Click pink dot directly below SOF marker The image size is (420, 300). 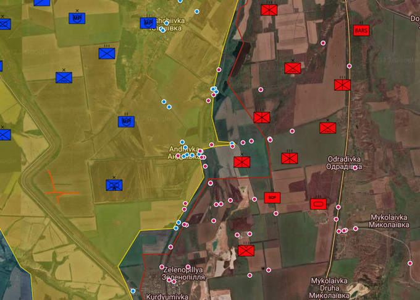click(x=276, y=213)
